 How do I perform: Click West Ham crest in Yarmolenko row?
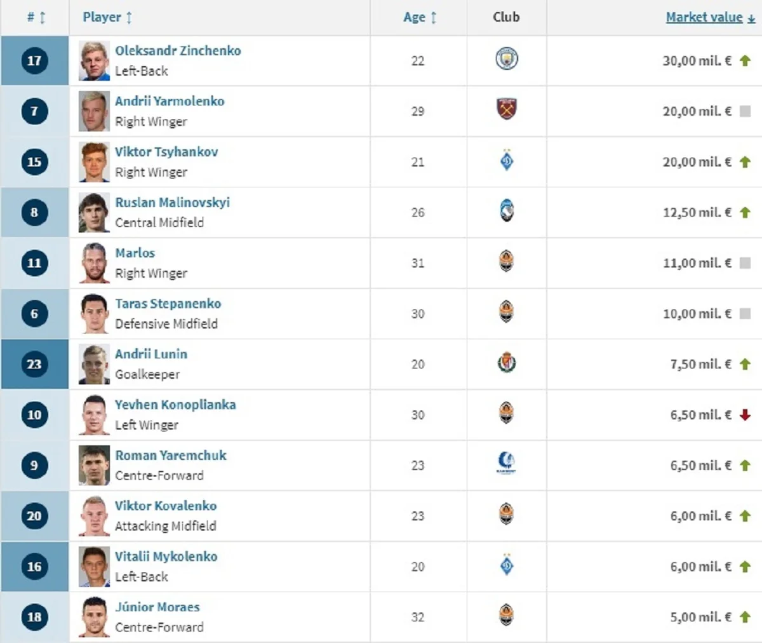click(x=506, y=110)
